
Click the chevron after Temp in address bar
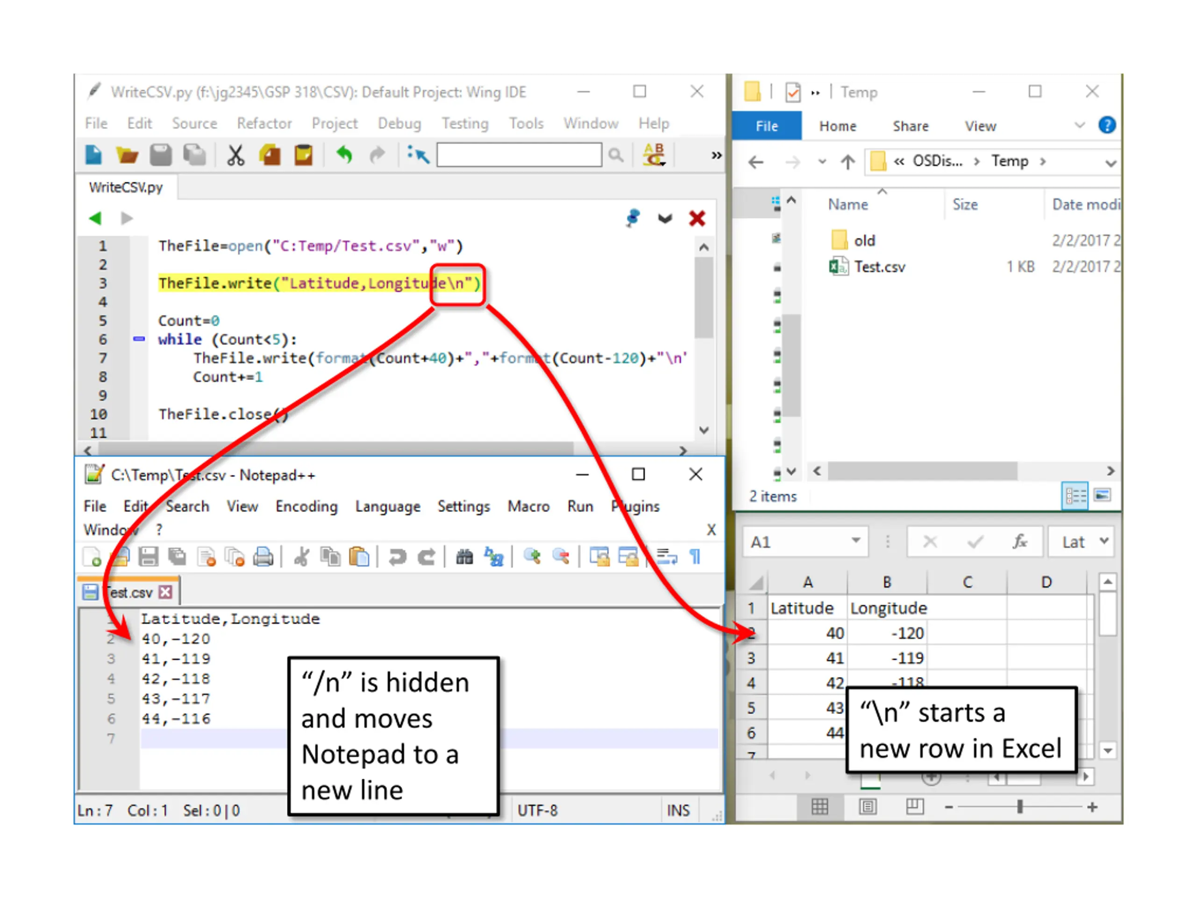coord(1043,162)
